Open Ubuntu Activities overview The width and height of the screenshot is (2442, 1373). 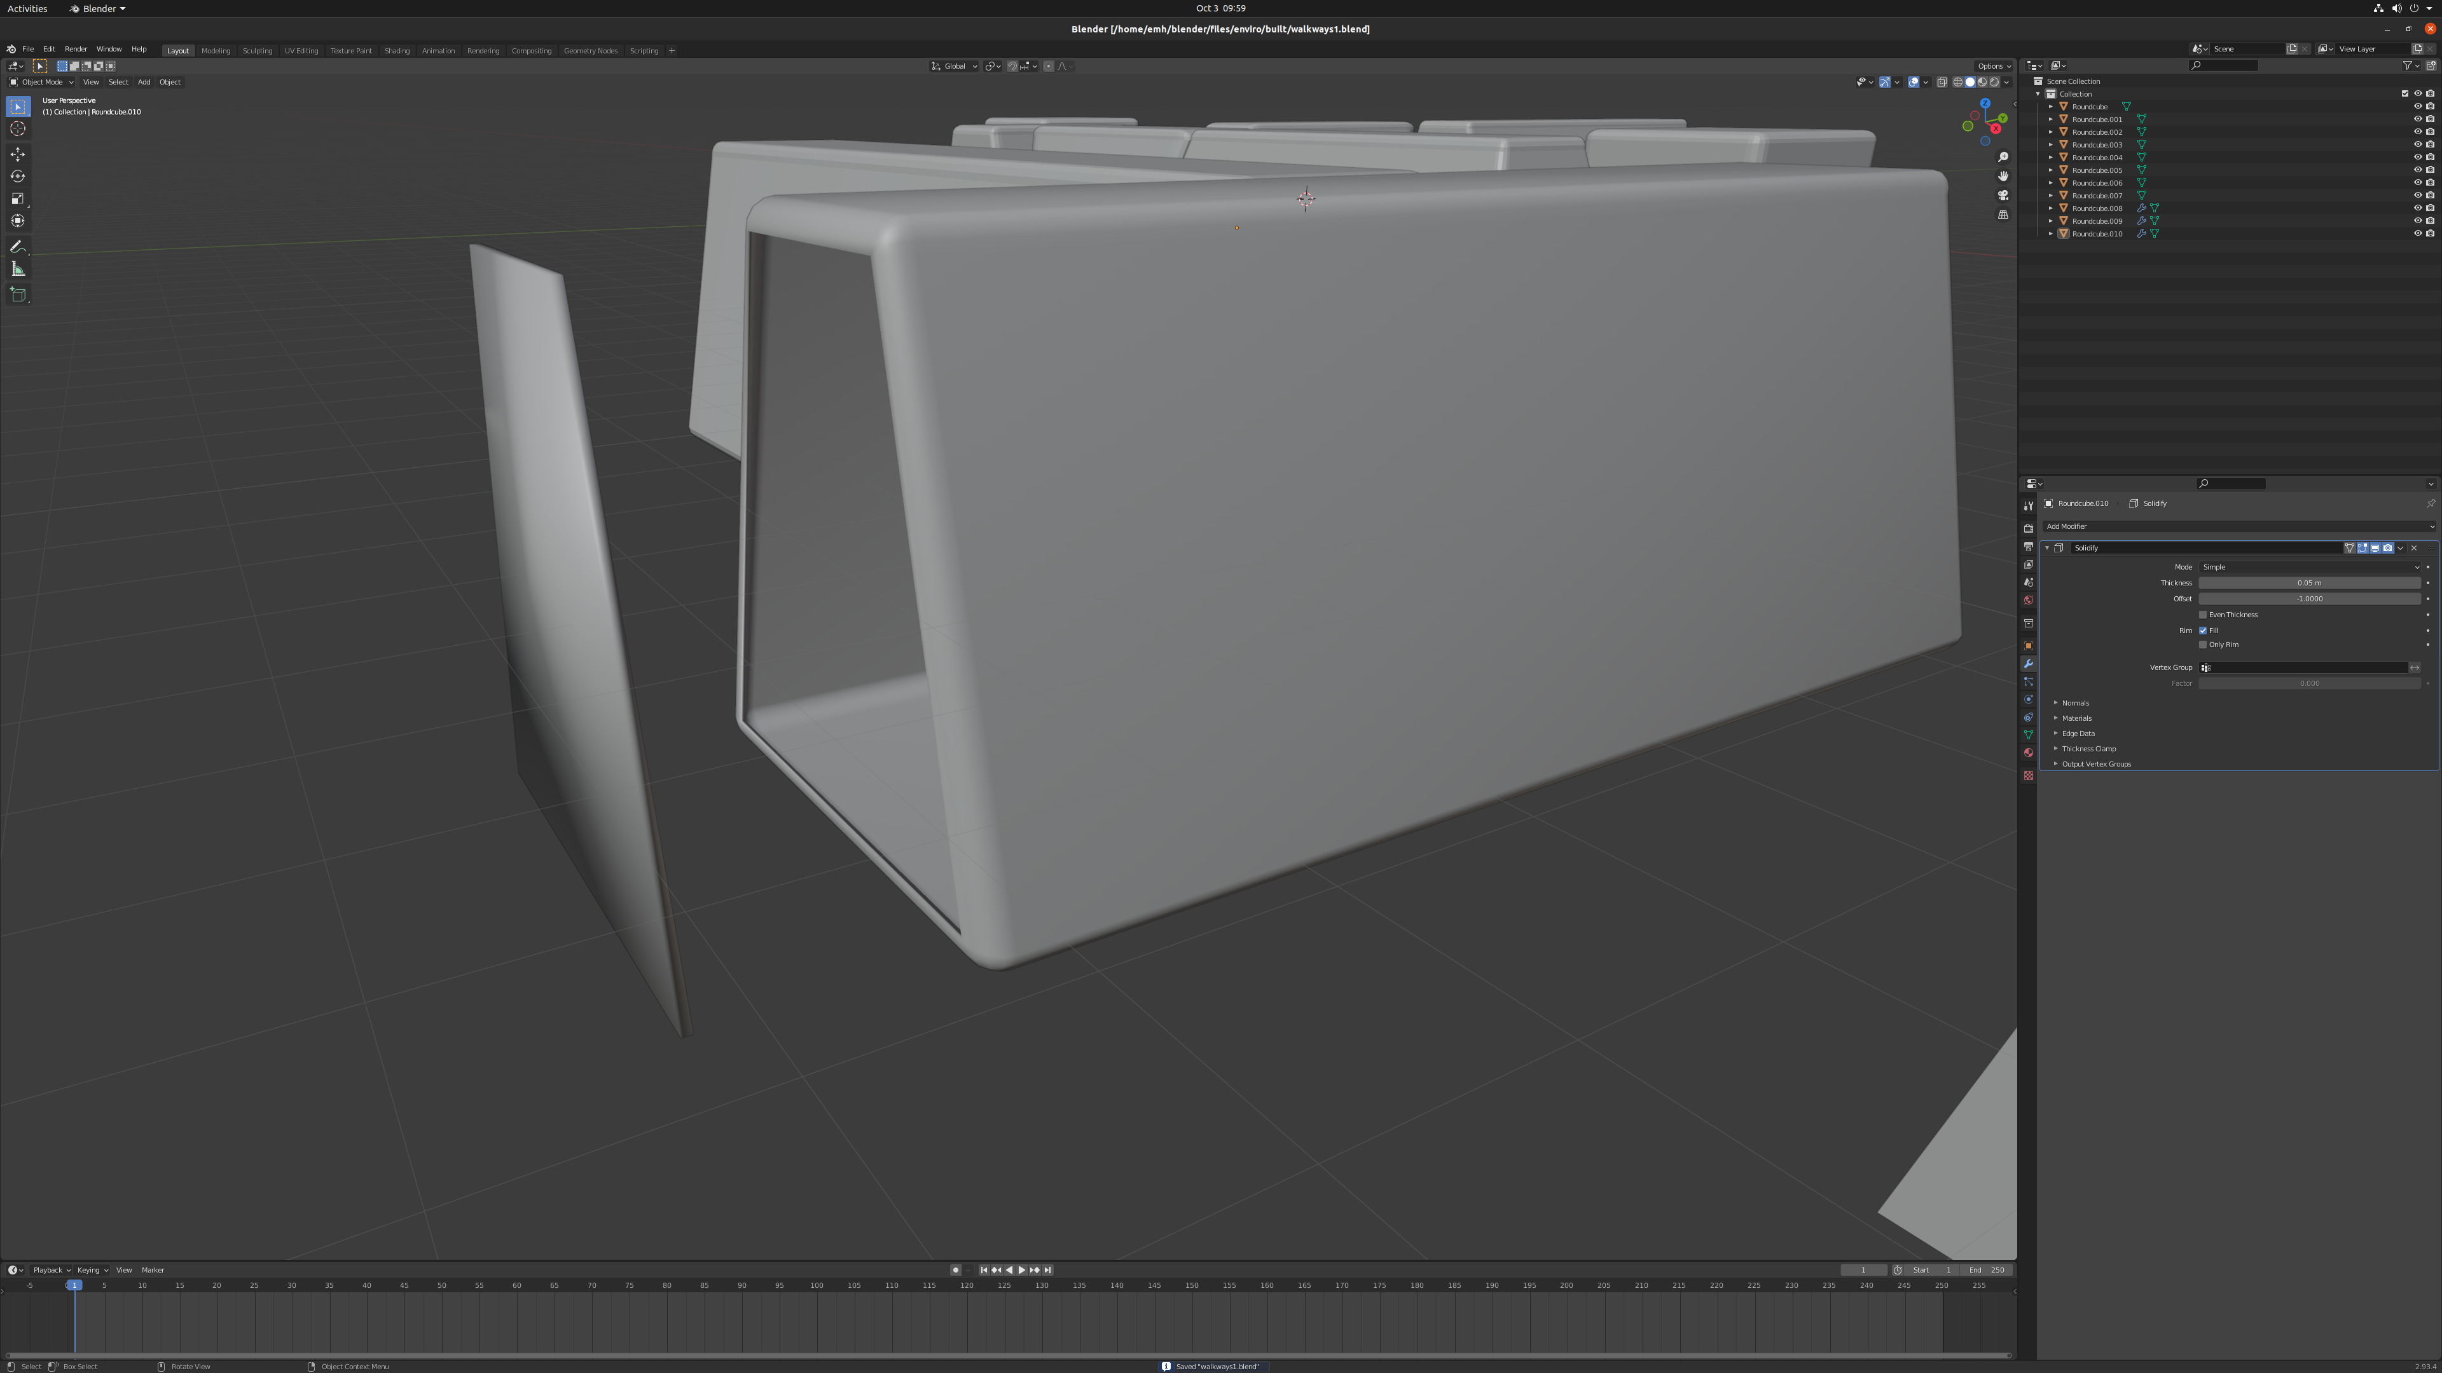[x=27, y=8]
